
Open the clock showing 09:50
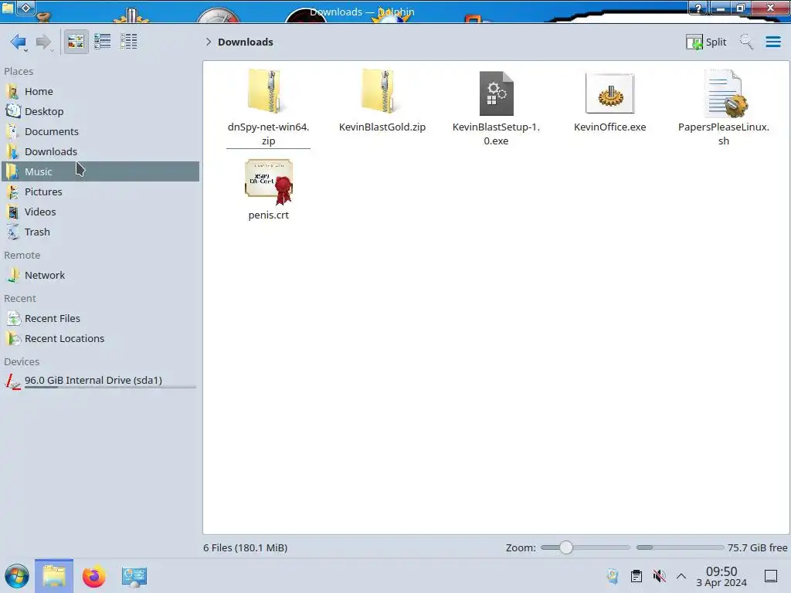coord(721,576)
